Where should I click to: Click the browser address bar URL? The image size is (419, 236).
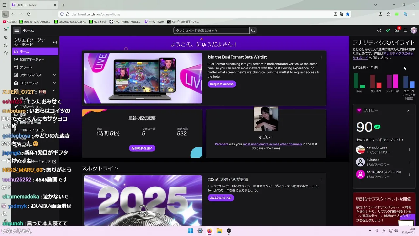coord(96,14)
